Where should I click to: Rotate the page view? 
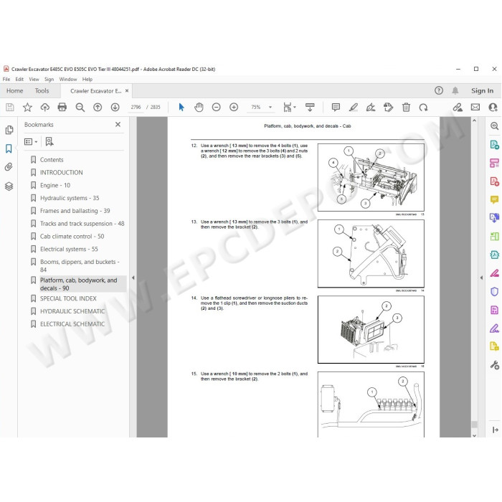(423, 108)
